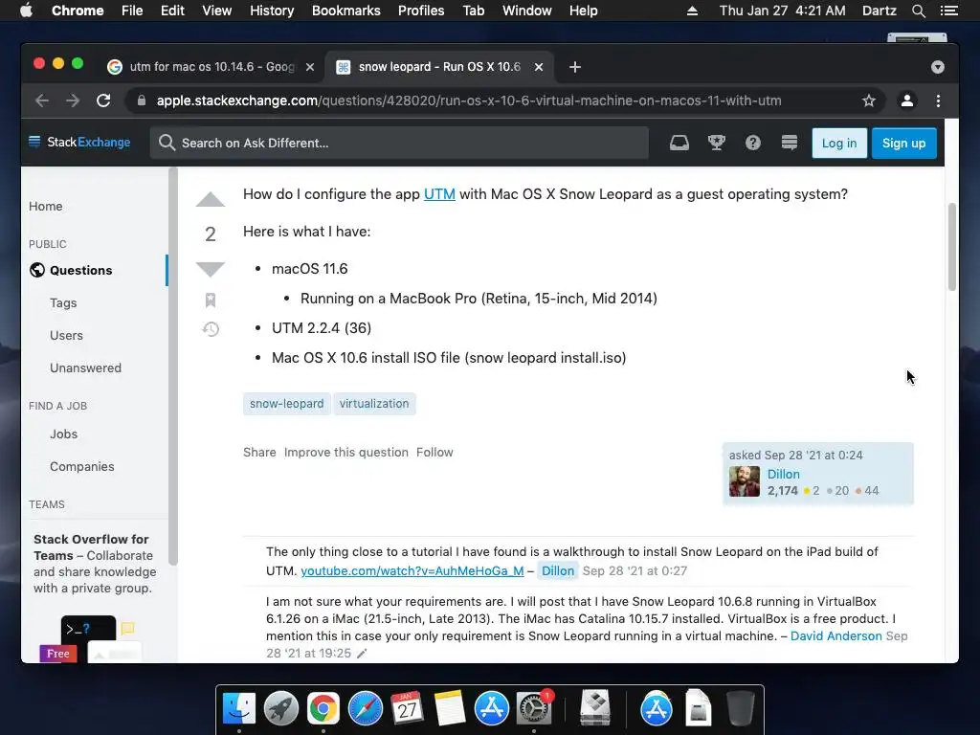Open Questions in sidebar

coord(81,270)
